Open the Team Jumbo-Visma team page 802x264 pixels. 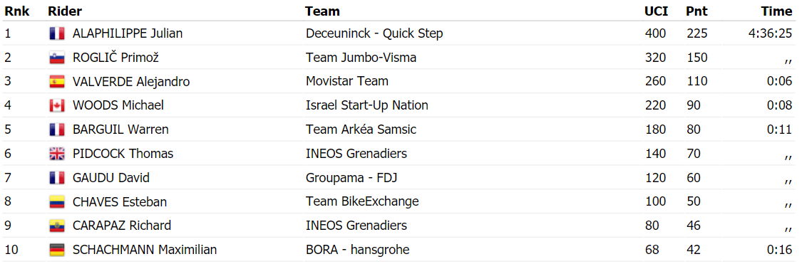coord(361,58)
